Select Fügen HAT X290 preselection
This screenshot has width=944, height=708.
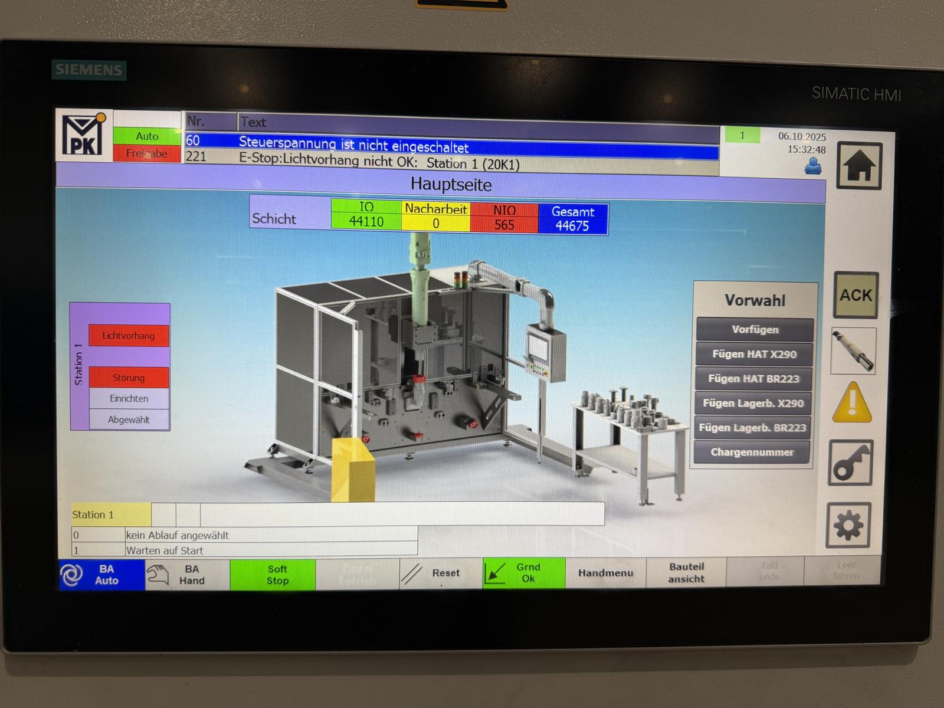(x=754, y=355)
